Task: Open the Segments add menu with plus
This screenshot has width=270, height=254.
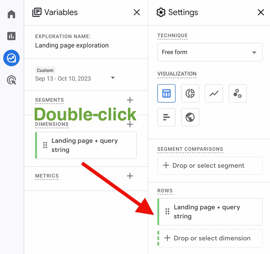Action: tap(130, 100)
